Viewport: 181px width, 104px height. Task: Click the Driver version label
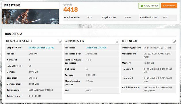point(14,96)
